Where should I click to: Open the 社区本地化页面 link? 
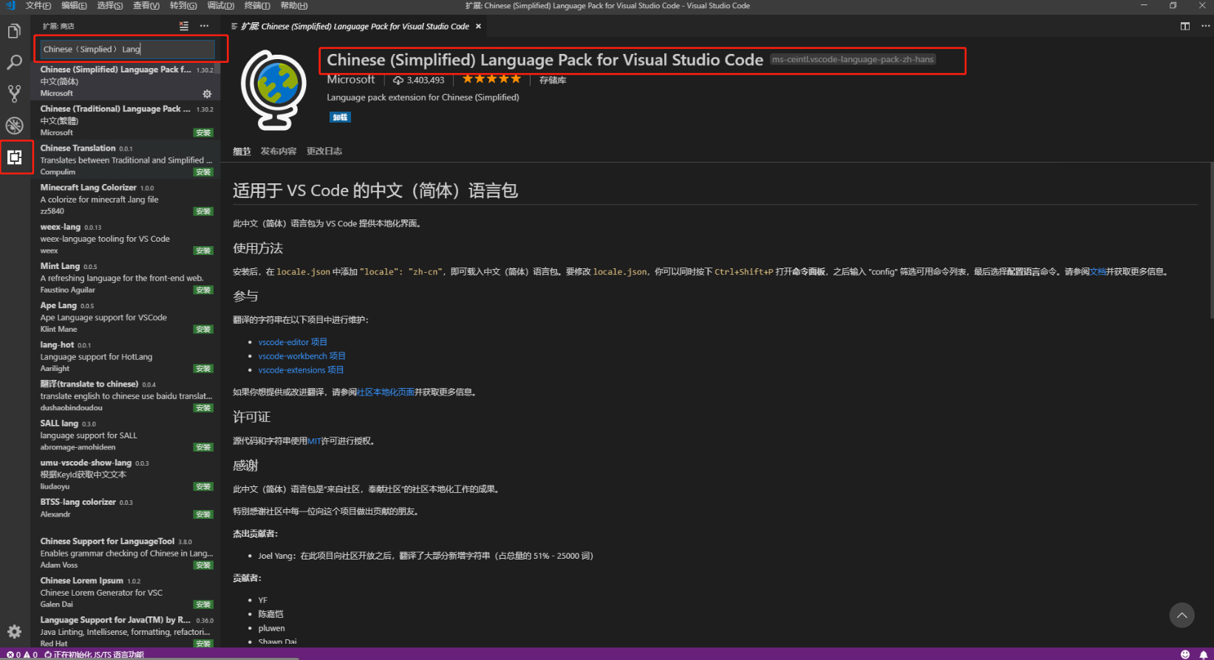click(x=386, y=392)
